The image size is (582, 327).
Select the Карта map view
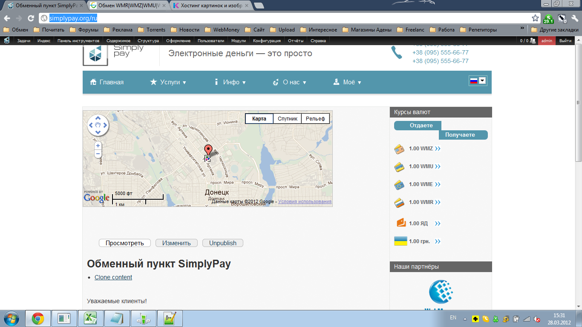pos(259,118)
